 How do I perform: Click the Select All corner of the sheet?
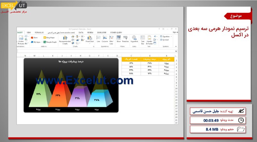(176, 56)
